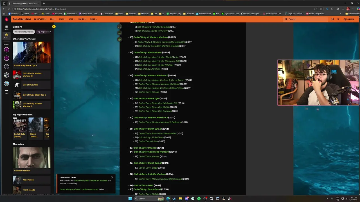Open the sidebar Menu hamburger icon
Image resolution: width=360 pixels, height=202 pixels.
point(6,27)
